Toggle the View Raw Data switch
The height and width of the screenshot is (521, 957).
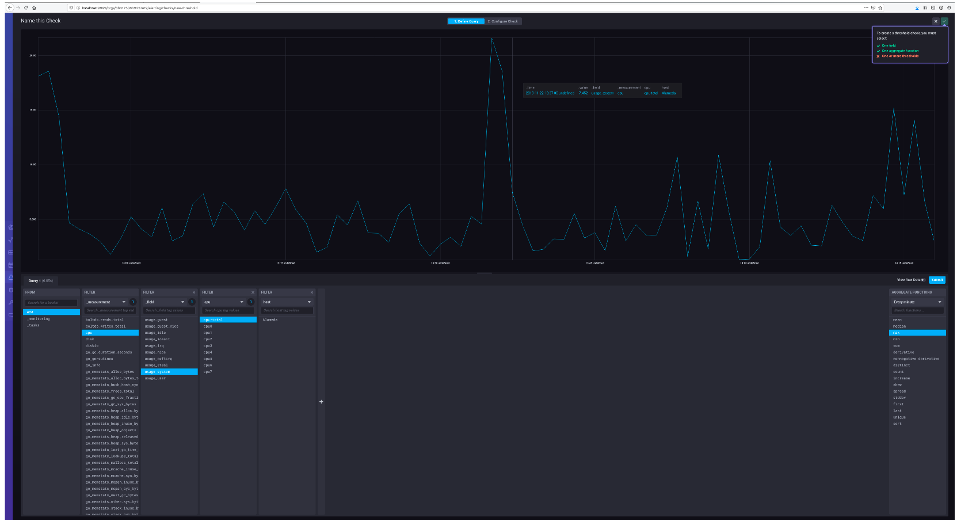coord(923,280)
